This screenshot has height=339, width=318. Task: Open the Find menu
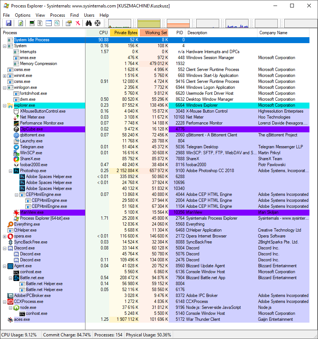coord(74,15)
